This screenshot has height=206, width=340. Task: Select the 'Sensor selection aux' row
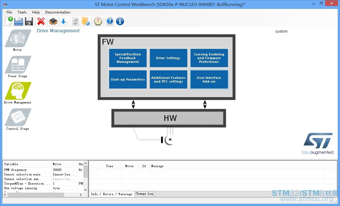click(x=43, y=179)
